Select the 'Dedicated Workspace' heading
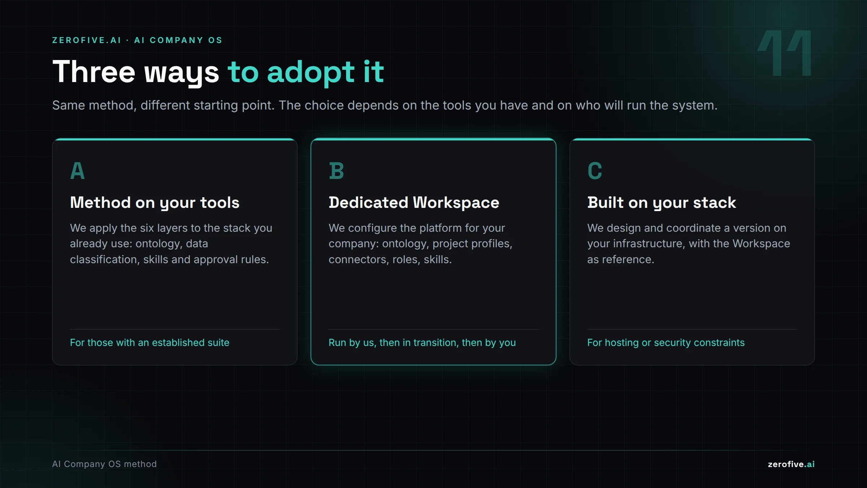 tap(414, 202)
